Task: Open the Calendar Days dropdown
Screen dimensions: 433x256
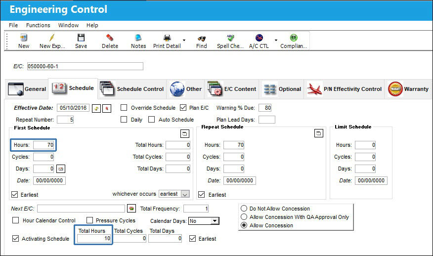Action: pyautogui.click(x=215, y=221)
